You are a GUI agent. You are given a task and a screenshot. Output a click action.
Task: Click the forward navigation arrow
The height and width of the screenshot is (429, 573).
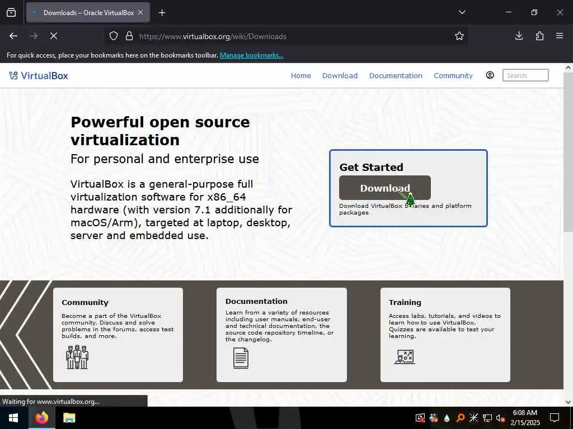coord(34,36)
